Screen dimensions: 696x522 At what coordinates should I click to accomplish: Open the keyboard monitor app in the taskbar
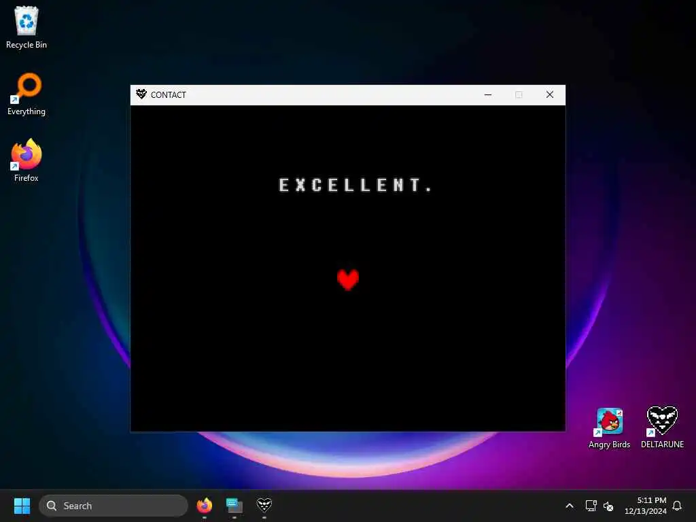click(234, 506)
